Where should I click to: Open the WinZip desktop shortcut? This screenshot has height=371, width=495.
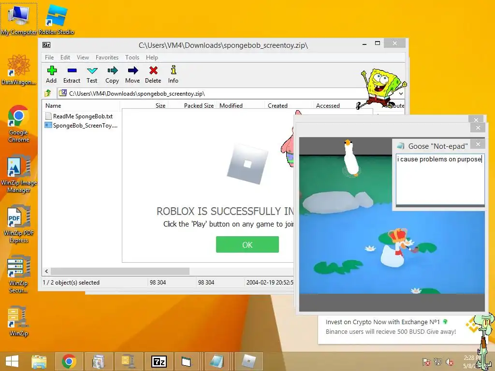point(19,321)
